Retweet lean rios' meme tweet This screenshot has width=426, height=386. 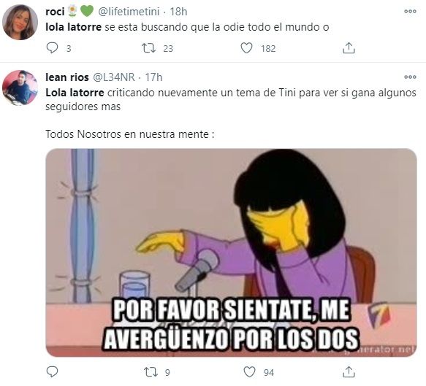[151, 371]
